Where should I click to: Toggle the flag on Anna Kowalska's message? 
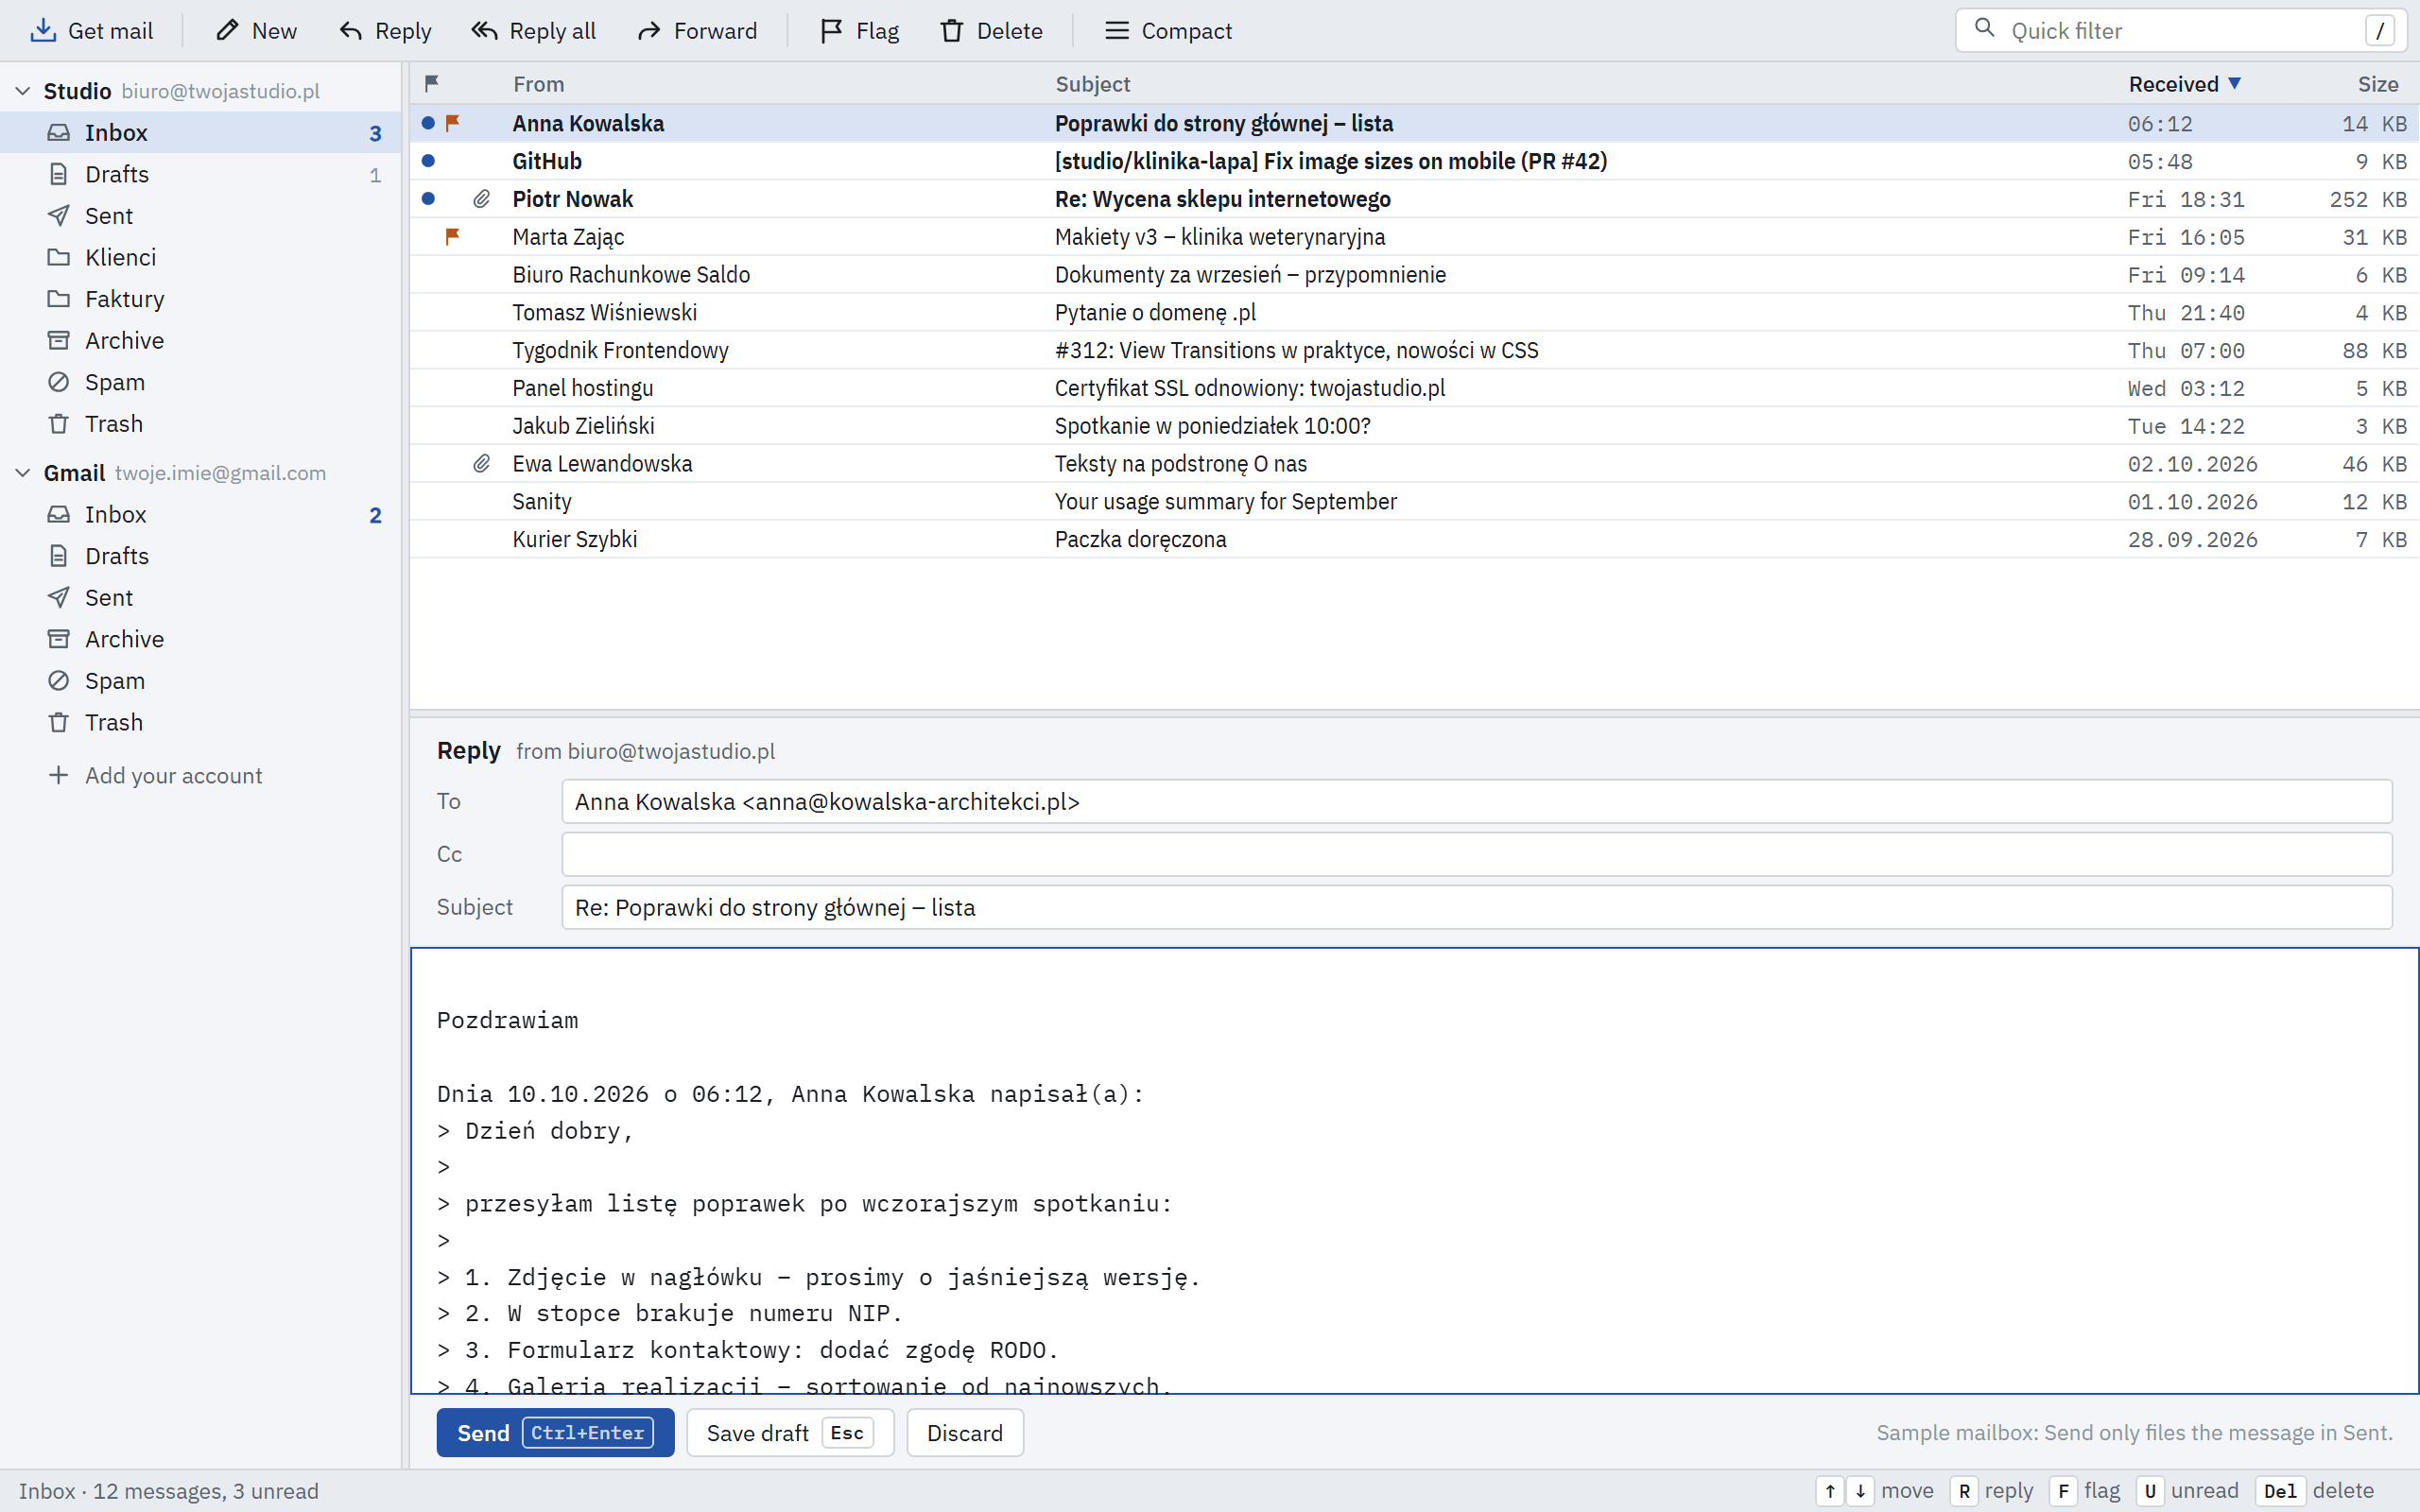coord(452,123)
